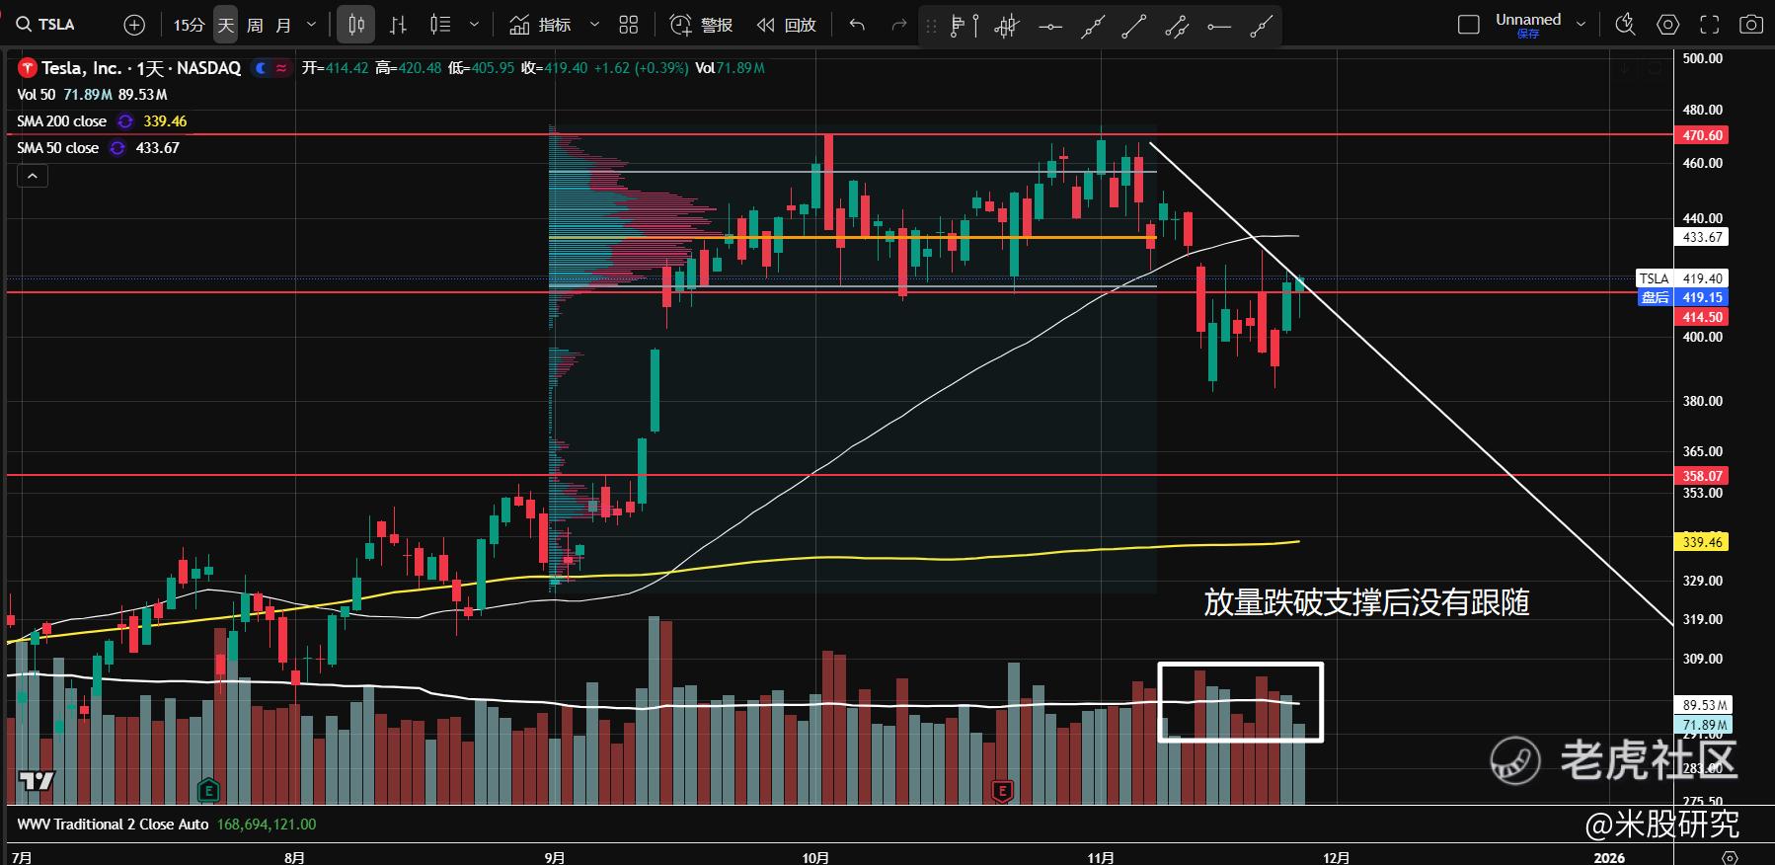Click the TSLA 419.40 last price label

click(1682, 278)
